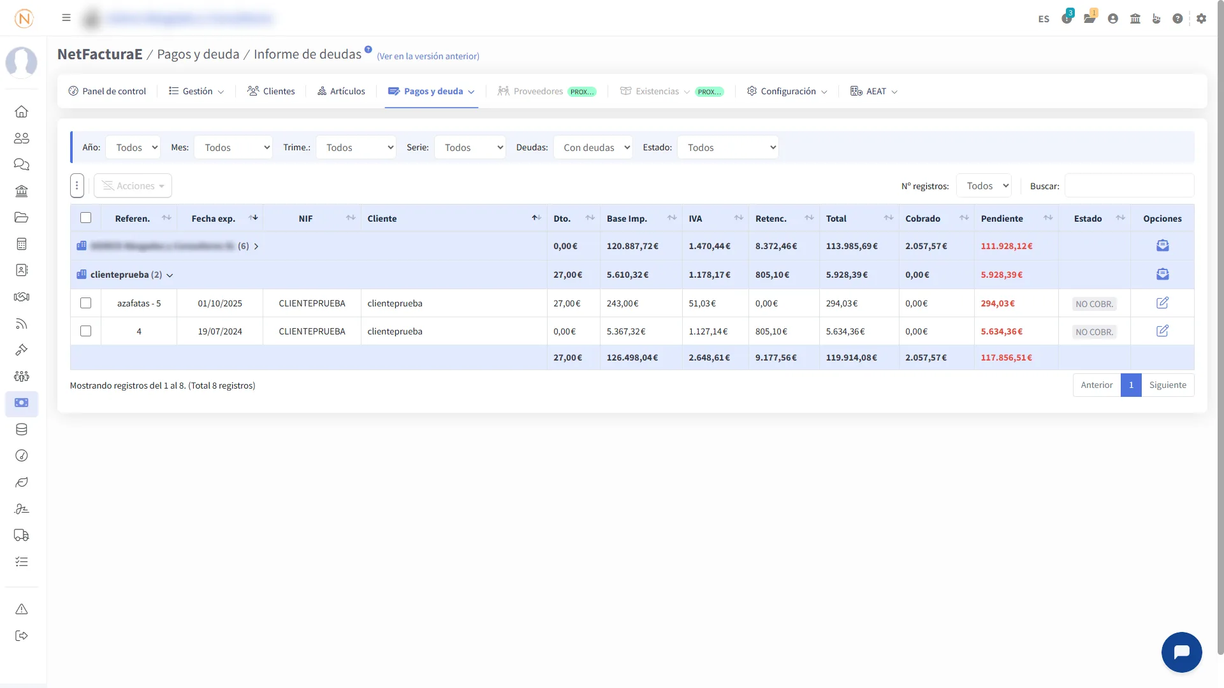
Task: Click the home icon in the sidebar
Action: 22,112
